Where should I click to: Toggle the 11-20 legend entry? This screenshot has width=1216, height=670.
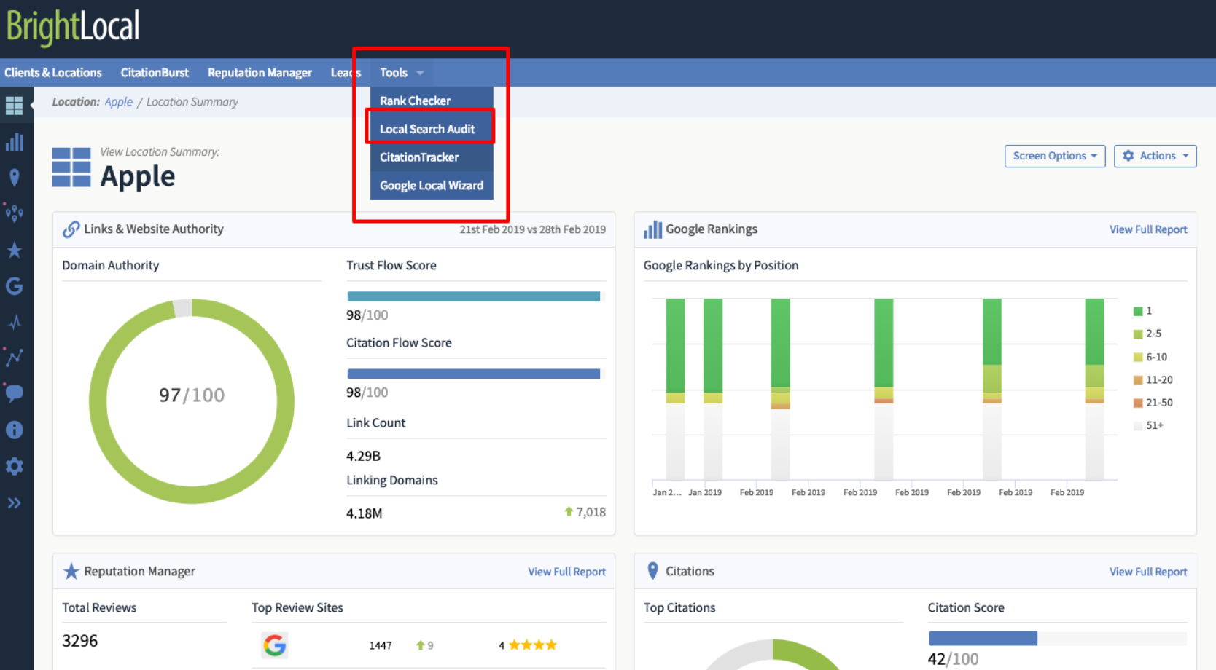1153,379
